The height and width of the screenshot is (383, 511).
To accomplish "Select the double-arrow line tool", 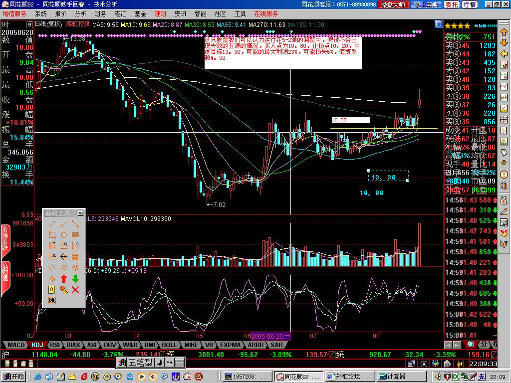I will coord(75,224).
